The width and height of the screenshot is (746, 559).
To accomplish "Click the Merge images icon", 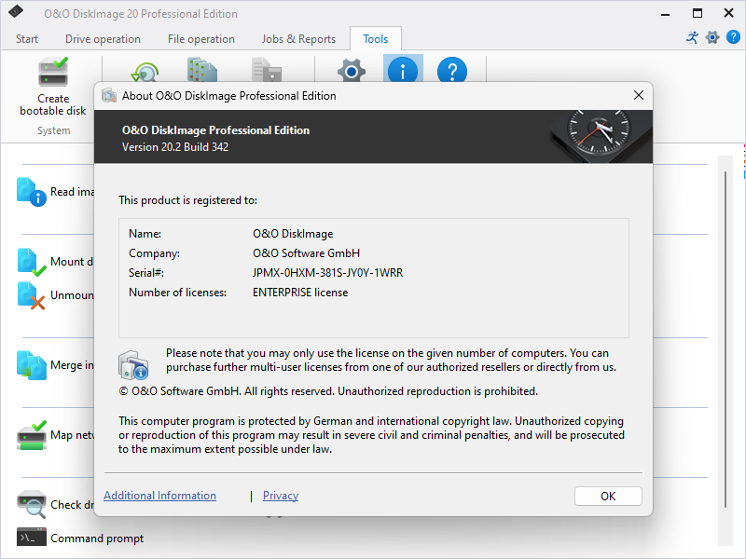I will click(x=32, y=365).
